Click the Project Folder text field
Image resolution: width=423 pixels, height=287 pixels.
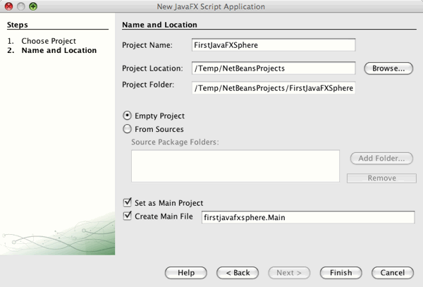274,88
